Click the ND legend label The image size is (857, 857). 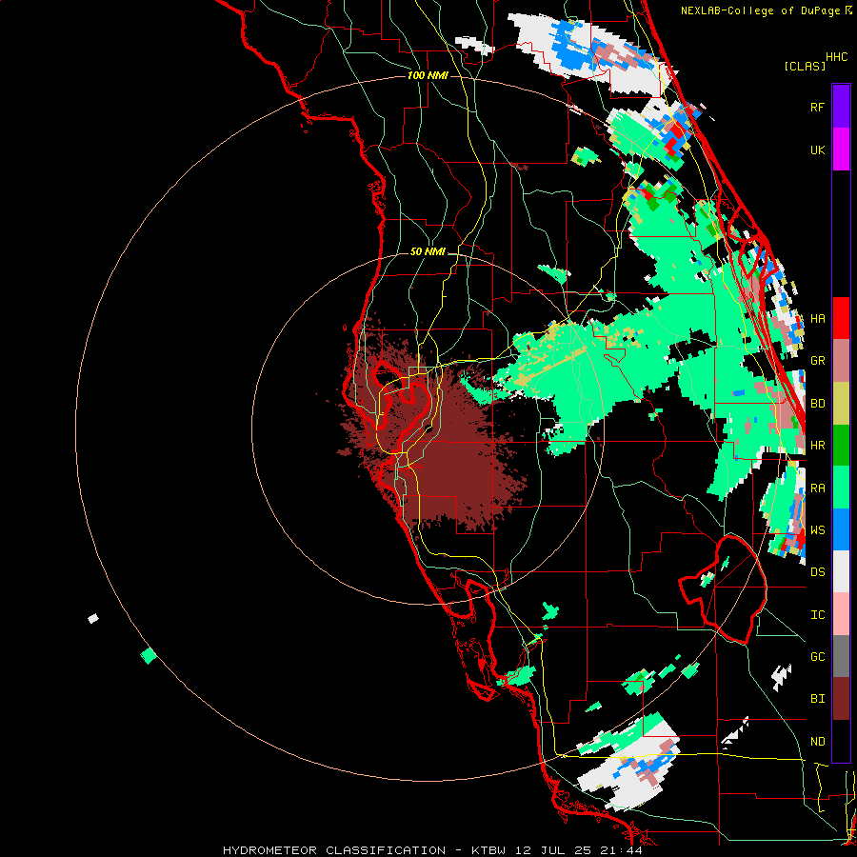pyautogui.click(x=817, y=742)
